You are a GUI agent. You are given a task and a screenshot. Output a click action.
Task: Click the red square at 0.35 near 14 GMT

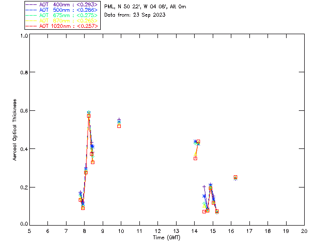tap(196, 159)
